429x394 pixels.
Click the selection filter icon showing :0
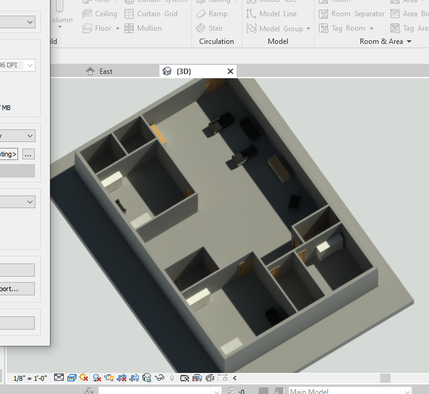click(x=236, y=391)
